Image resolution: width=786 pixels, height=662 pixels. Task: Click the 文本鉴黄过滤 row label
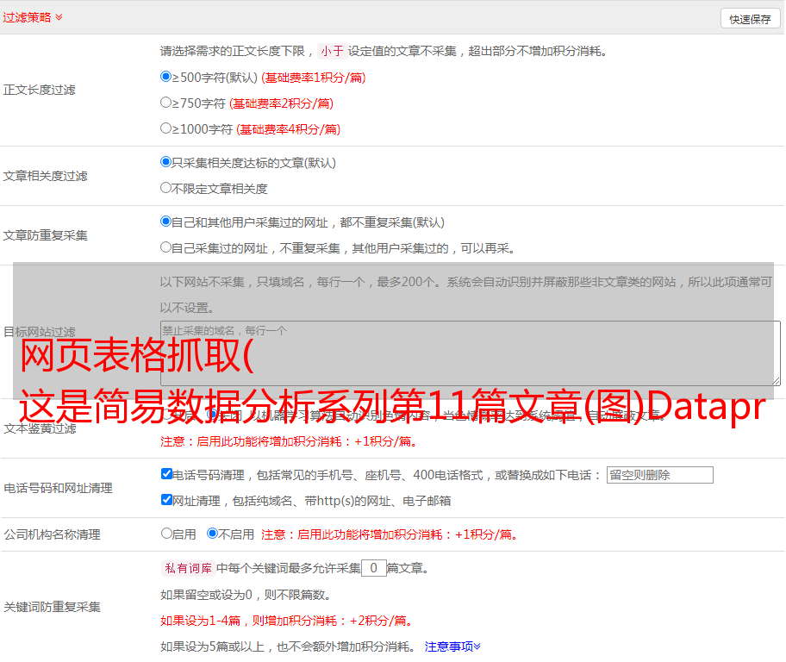point(40,428)
